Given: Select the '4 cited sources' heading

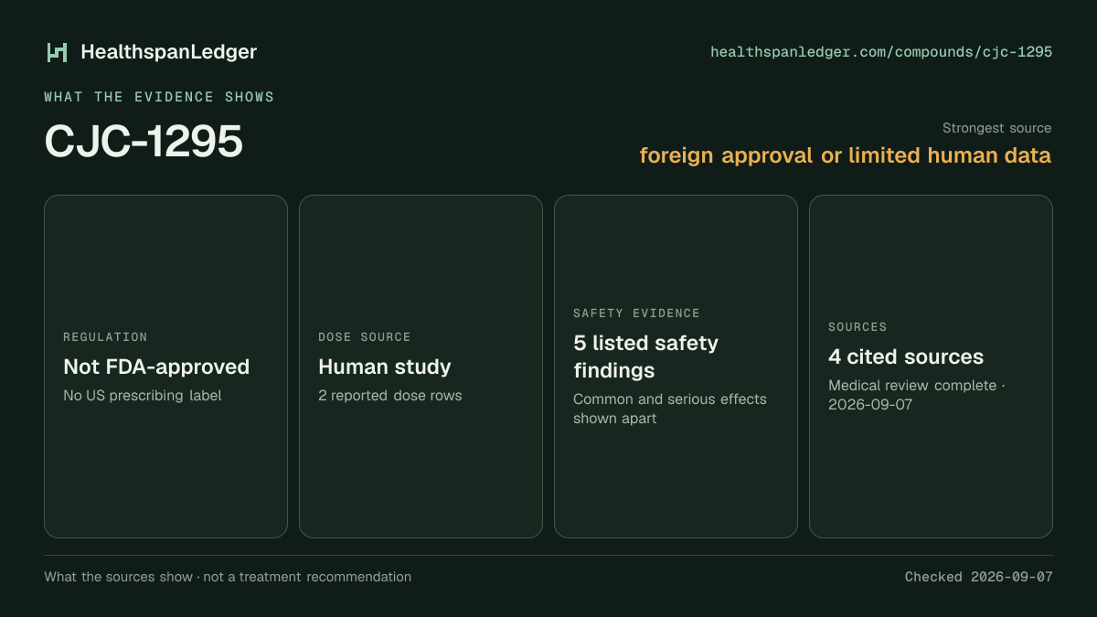Looking at the screenshot, I should pyautogui.click(x=906, y=356).
